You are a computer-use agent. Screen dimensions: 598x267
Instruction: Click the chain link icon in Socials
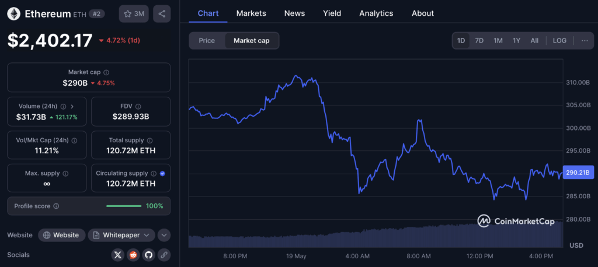click(164, 255)
